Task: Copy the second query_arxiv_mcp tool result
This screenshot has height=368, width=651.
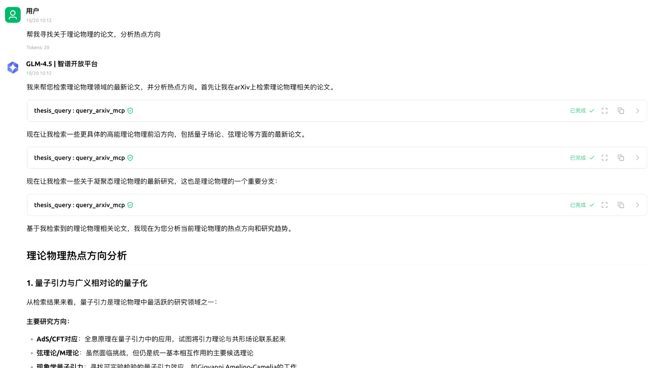Action: tap(621, 158)
